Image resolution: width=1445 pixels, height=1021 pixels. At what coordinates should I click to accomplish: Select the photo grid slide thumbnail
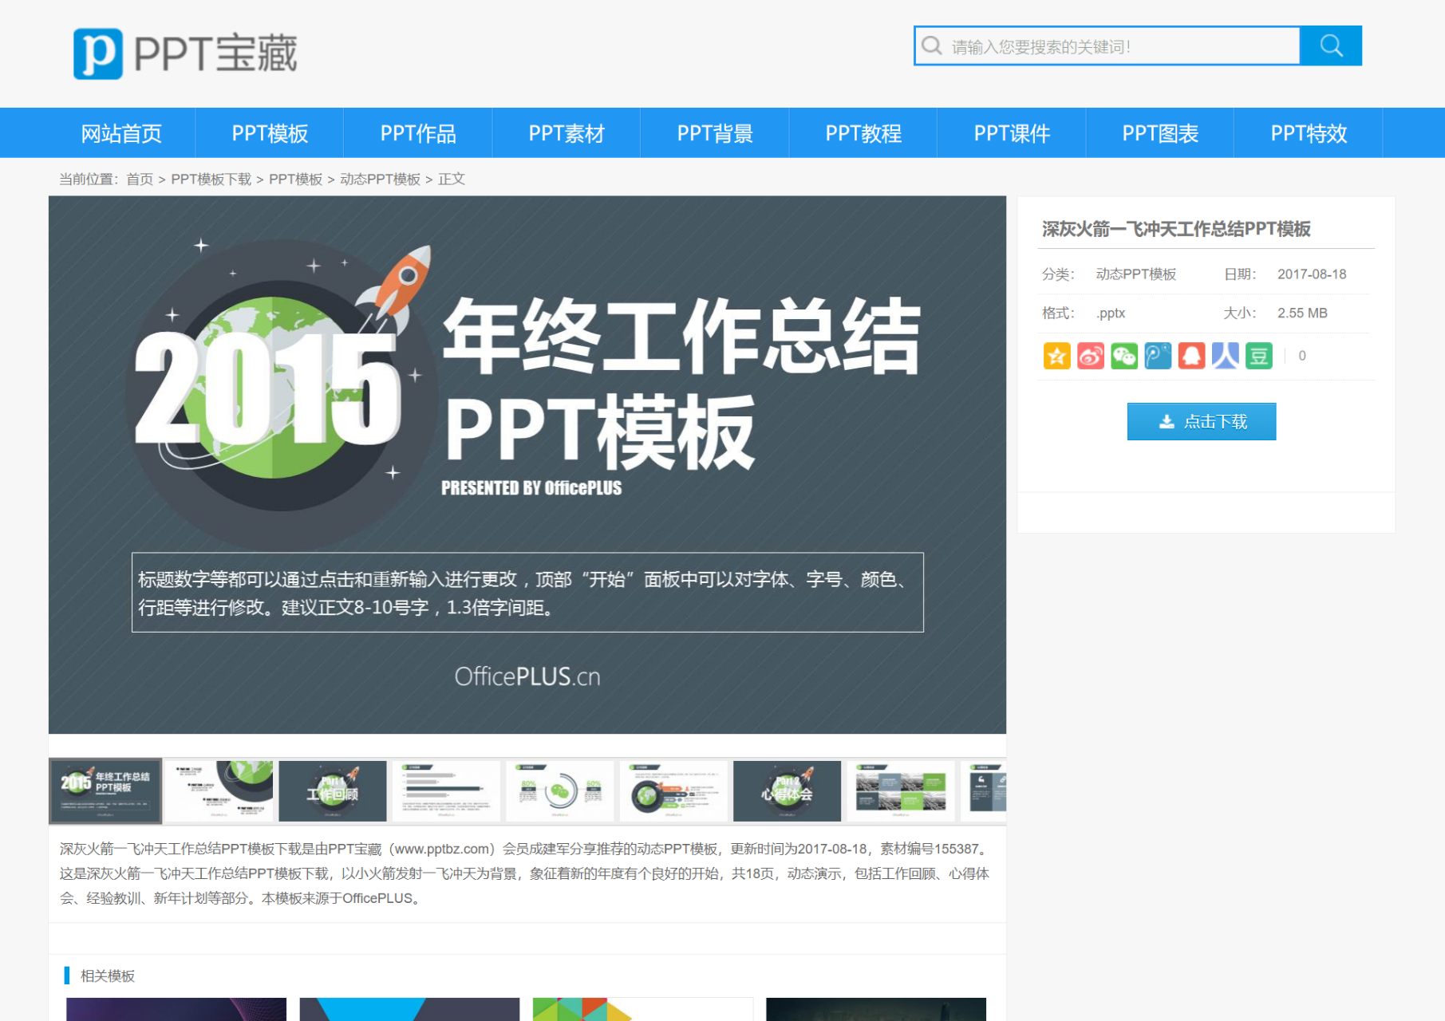901,791
